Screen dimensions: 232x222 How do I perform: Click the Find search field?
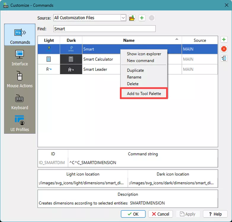104,29
